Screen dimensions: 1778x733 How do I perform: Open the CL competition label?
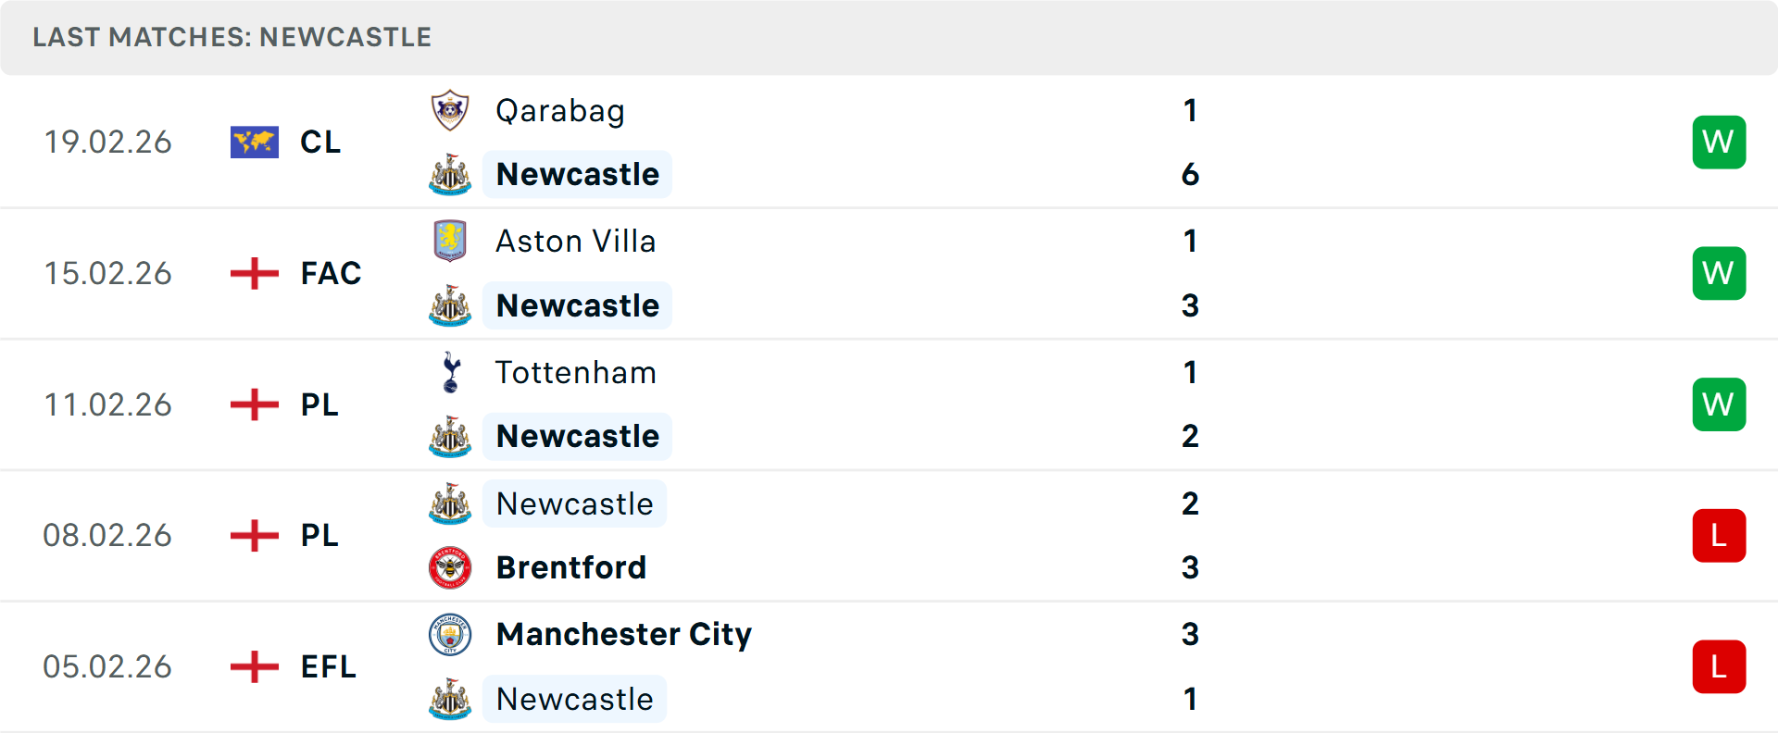tap(320, 142)
